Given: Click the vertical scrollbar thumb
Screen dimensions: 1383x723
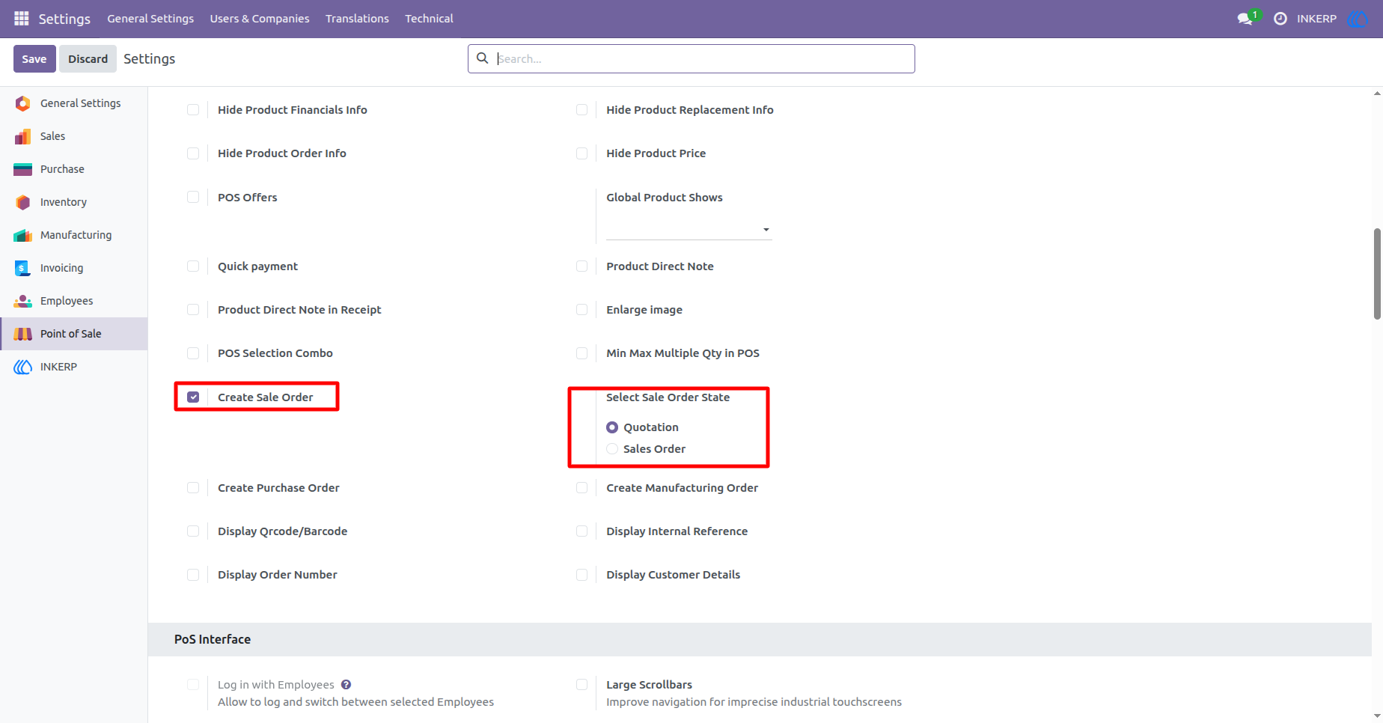Looking at the screenshot, I should [1377, 274].
